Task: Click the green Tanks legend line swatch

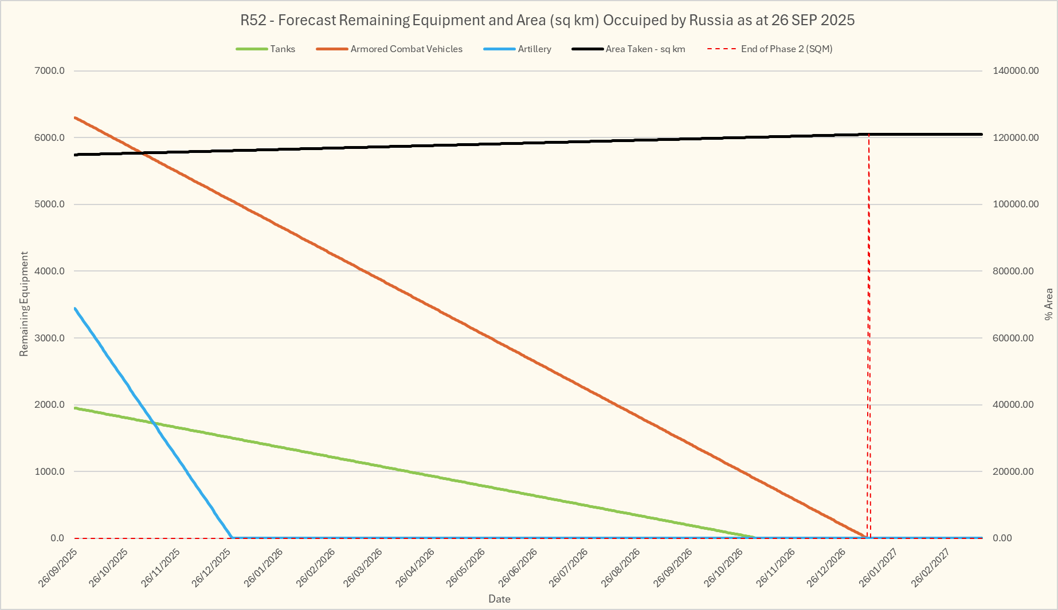Action: (x=252, y=49)
